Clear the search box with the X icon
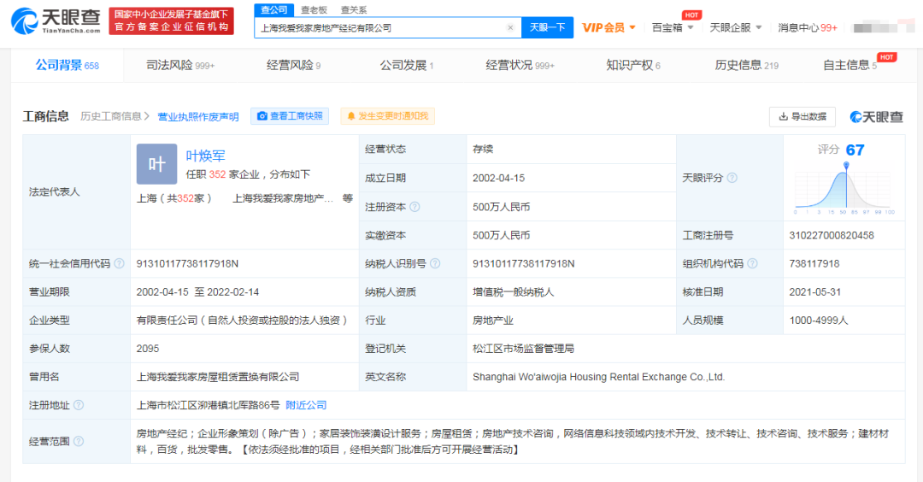This screenshot has height=482, width=923. click(x=510, y=27)
